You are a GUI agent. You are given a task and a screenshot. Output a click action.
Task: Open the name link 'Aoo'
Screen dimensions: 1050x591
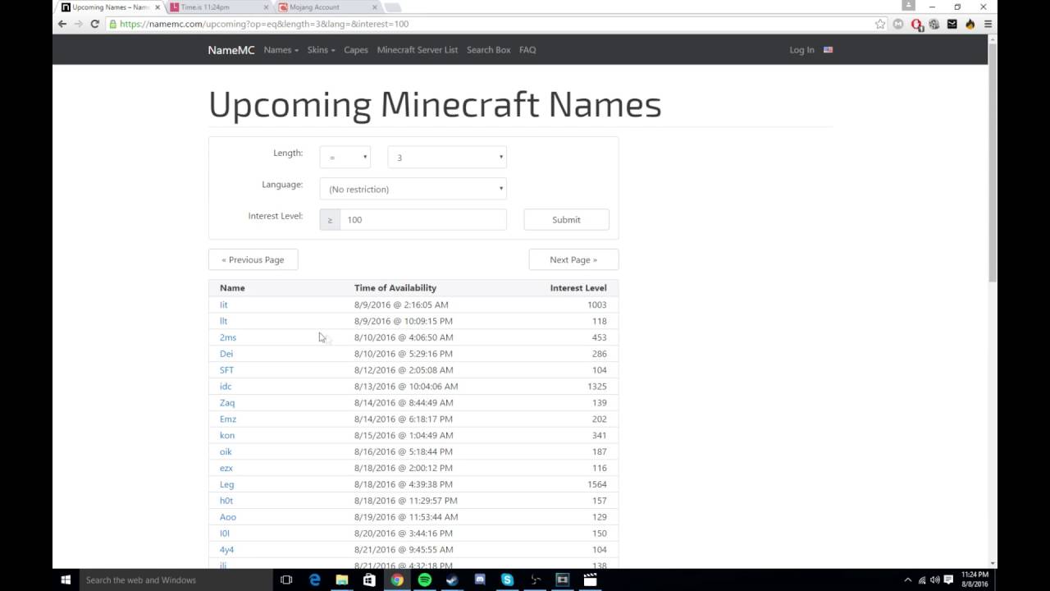click(228, 517)
